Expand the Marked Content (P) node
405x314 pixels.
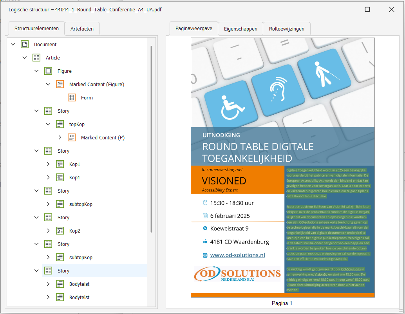pos(60,138)
